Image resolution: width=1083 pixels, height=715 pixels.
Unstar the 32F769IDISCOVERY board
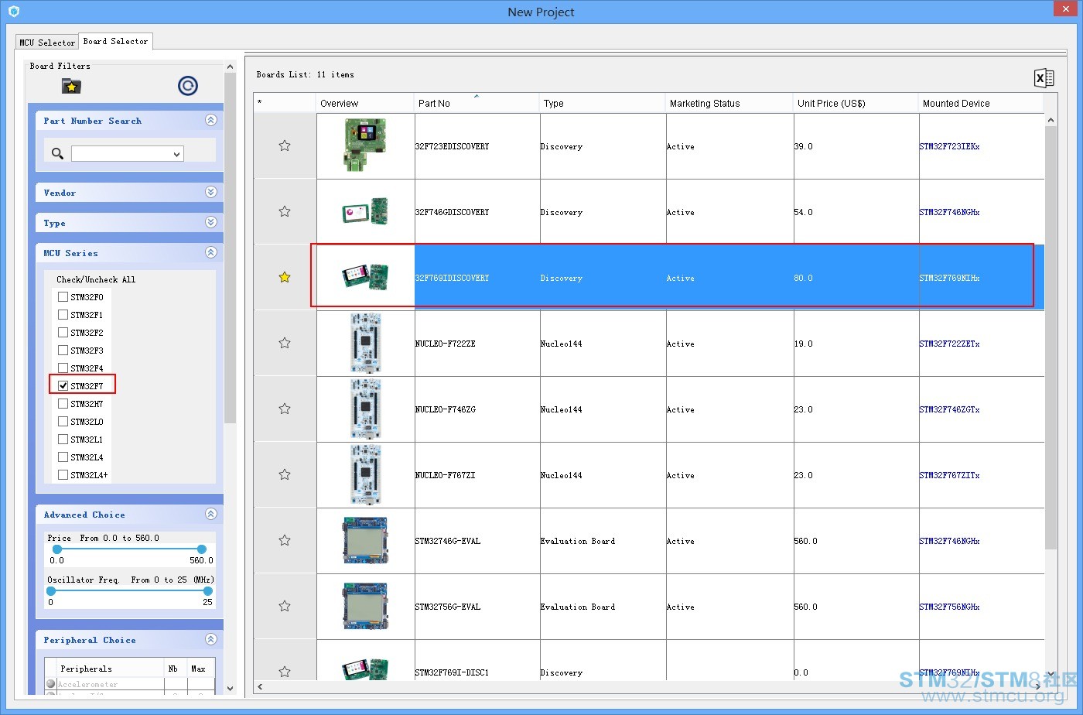[285, 277]
